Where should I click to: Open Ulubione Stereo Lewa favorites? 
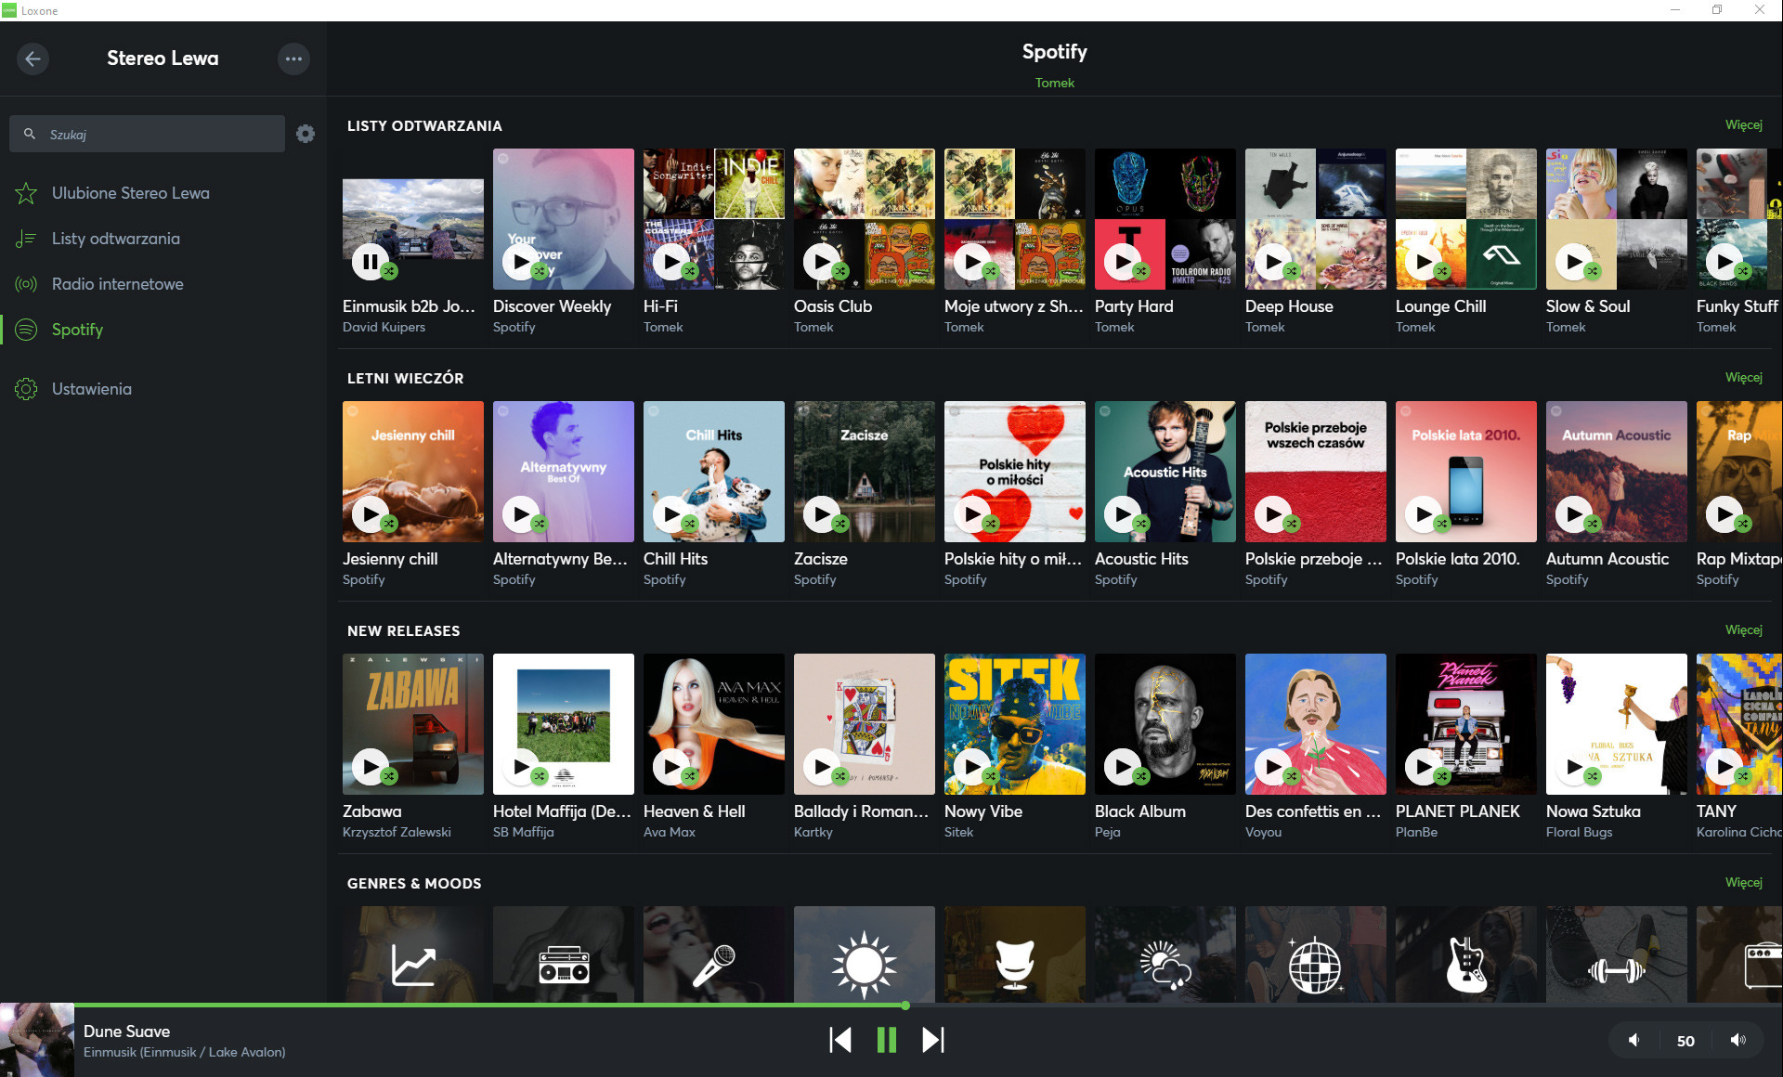130,193
